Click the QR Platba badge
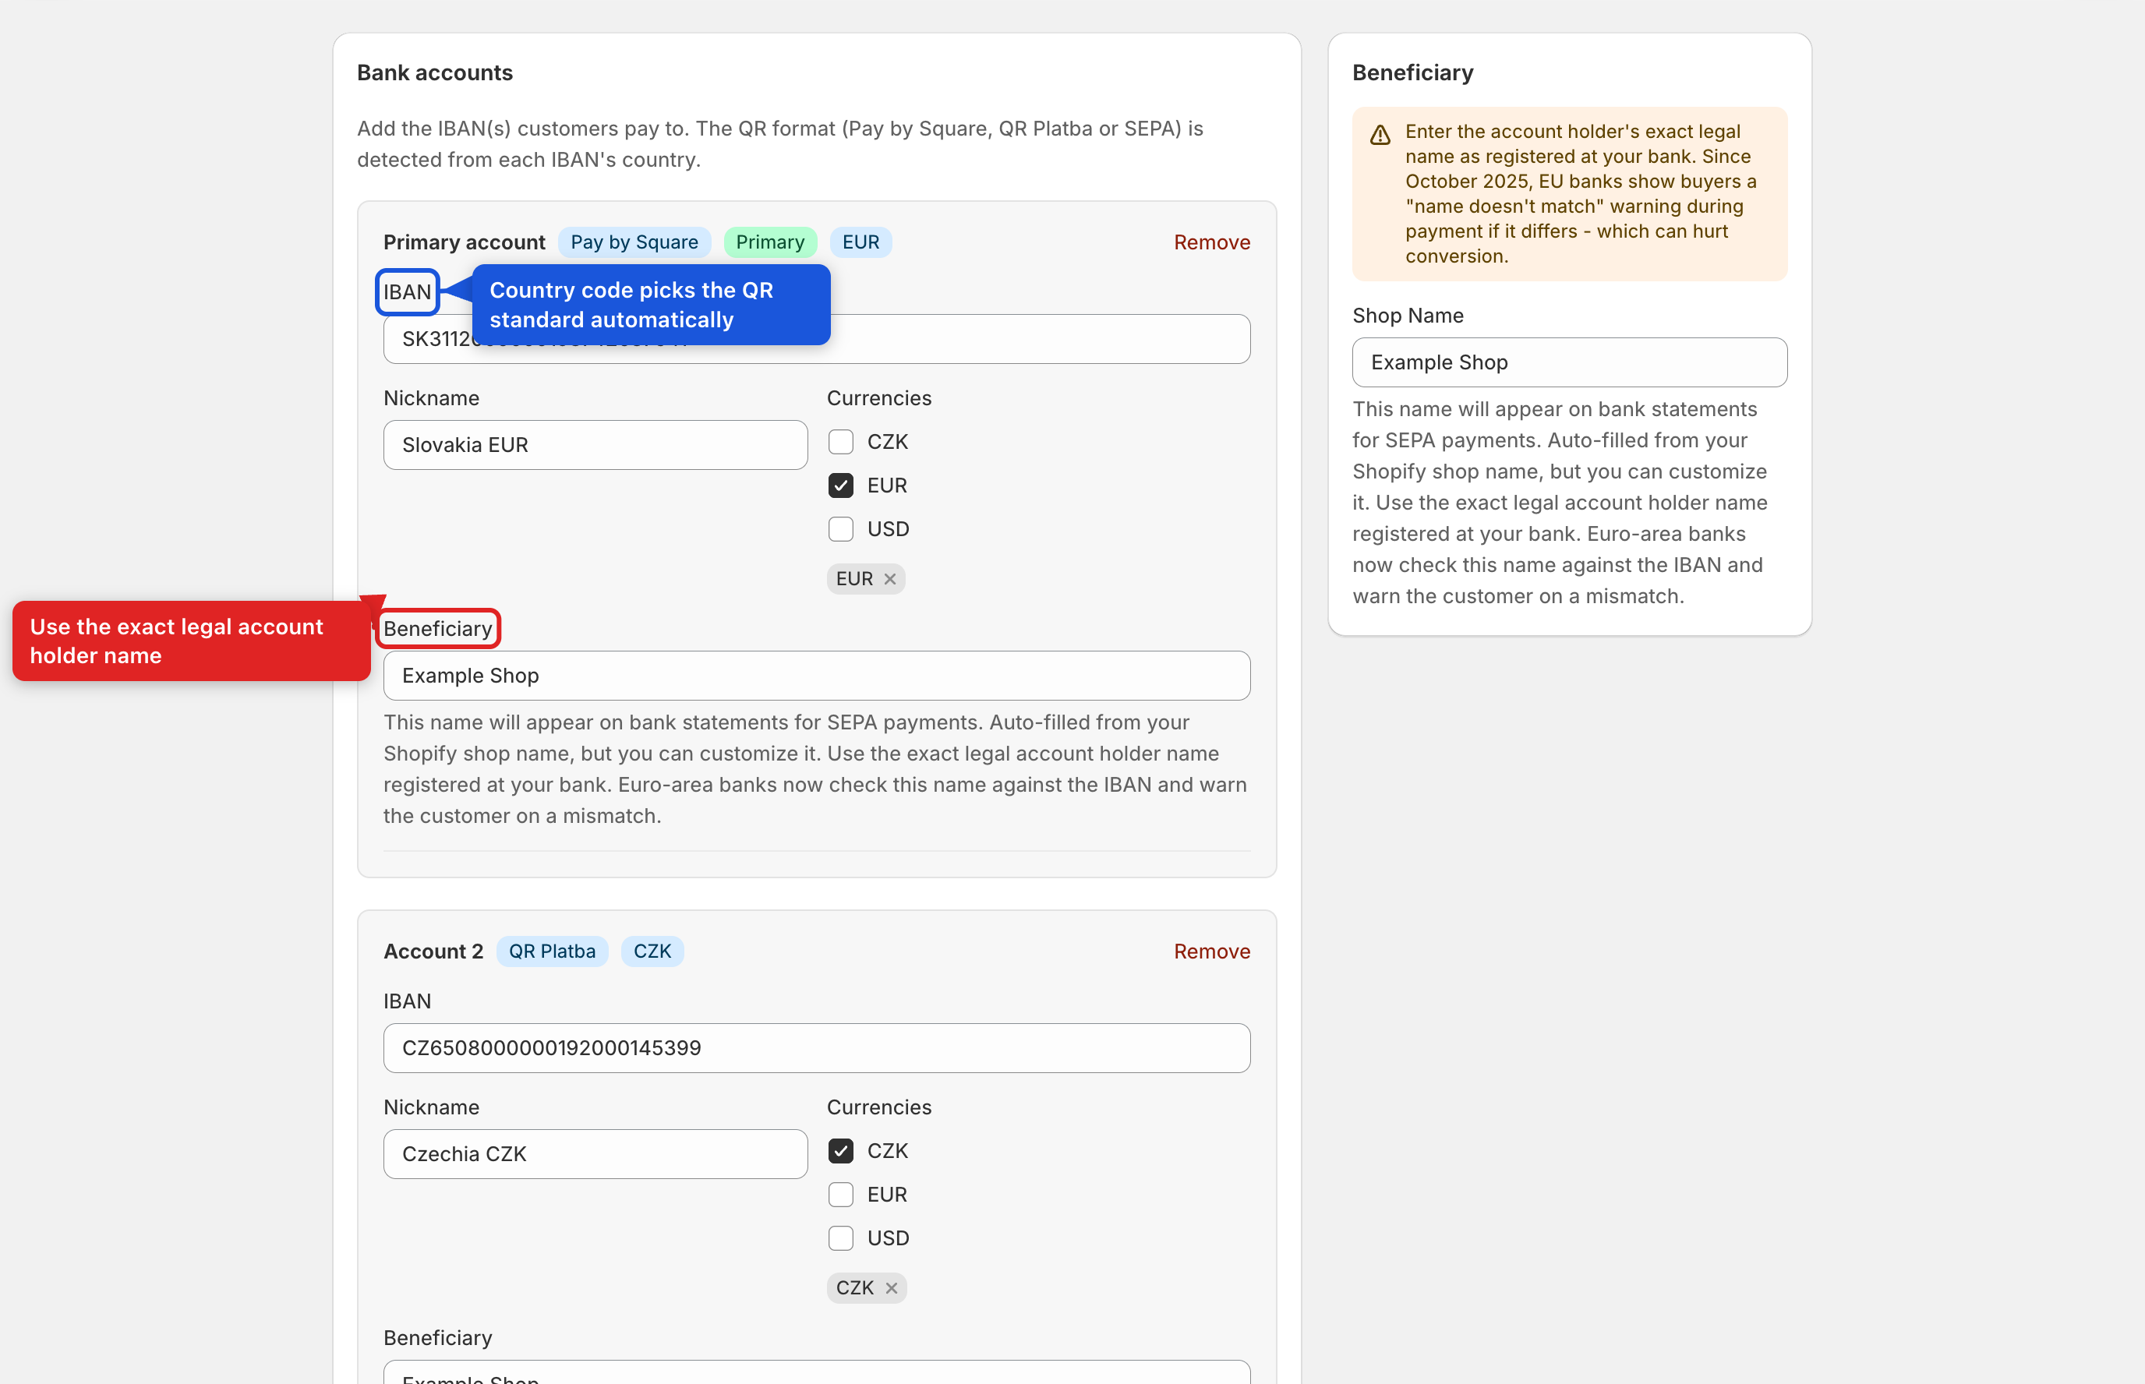The image size is (2145, 1384). coord(552,951)
